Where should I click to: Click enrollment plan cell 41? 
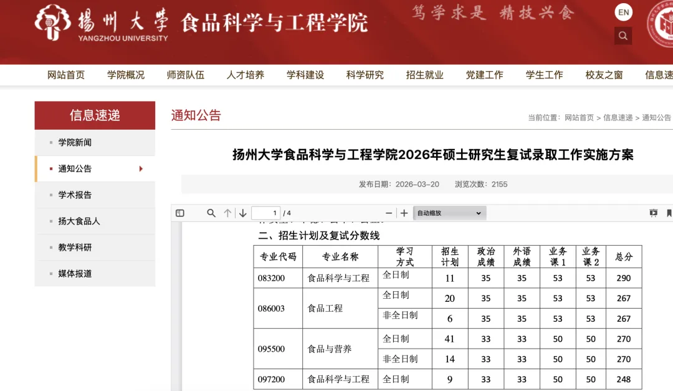tap(449, 339)
